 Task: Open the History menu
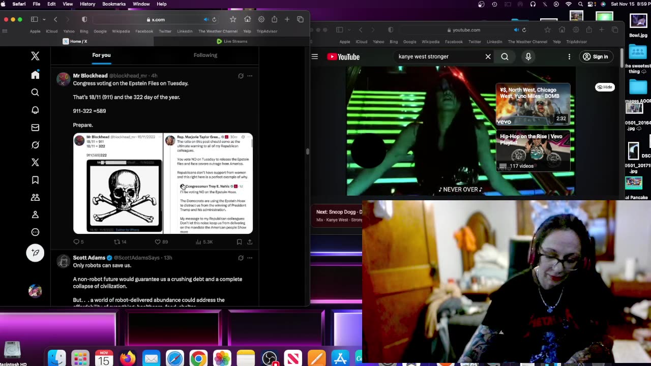tap(87, 4)
